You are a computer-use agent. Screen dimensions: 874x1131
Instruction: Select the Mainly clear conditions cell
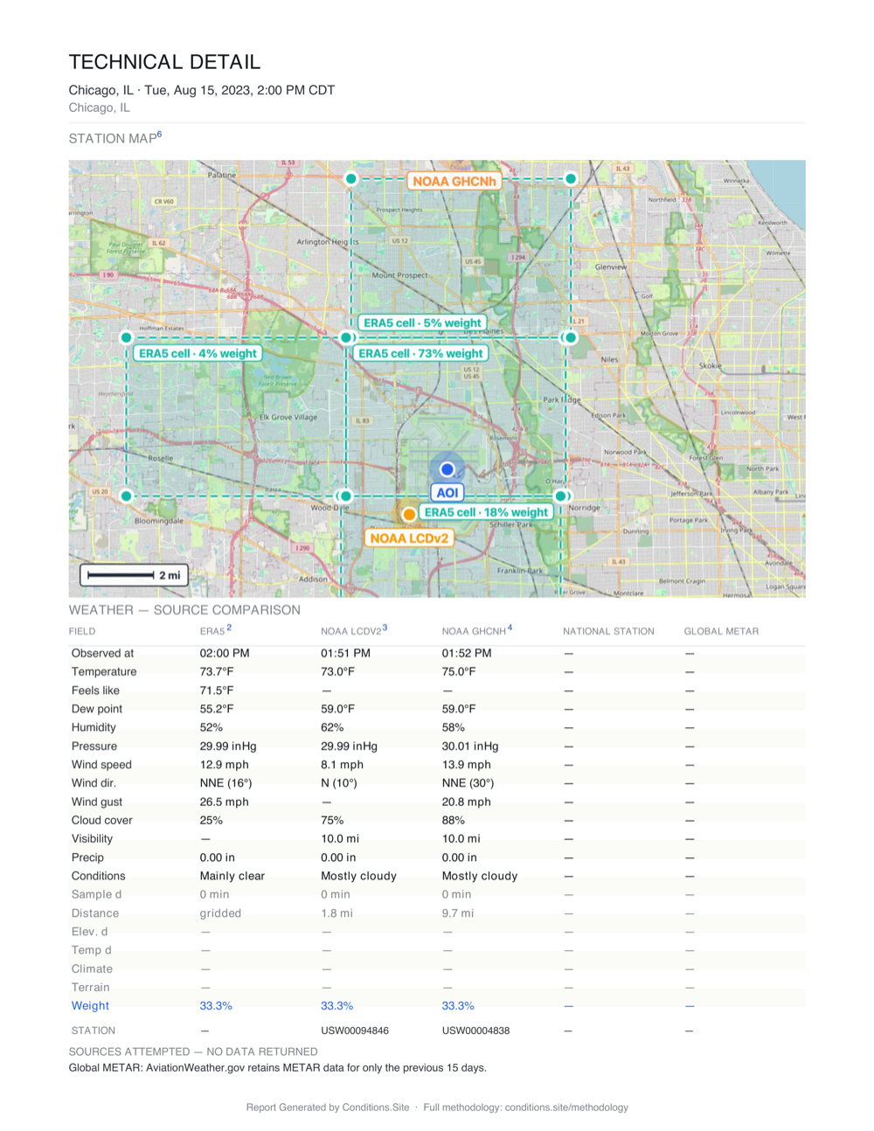(232, 876)
